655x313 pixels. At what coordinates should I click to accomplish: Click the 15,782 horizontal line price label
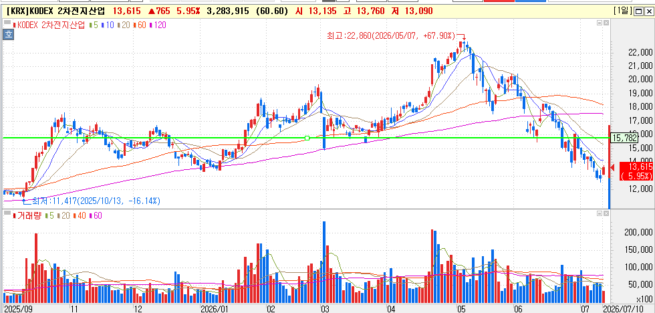tap(624, 137)
